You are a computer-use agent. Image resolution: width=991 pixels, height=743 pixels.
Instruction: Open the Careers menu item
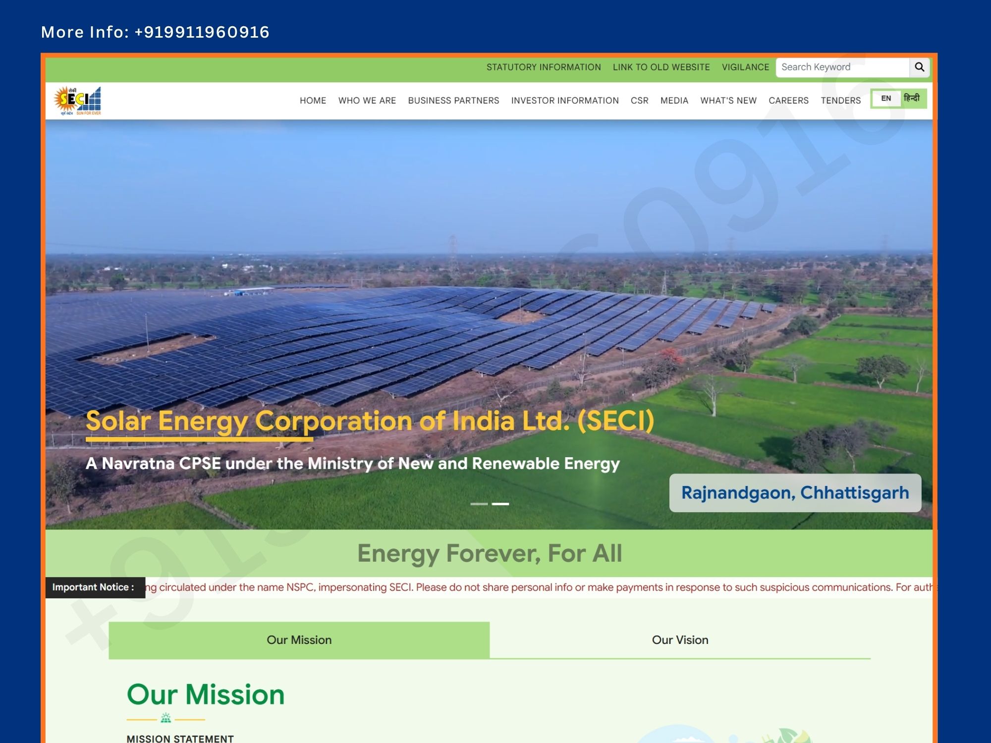click(x=788, y=101)
